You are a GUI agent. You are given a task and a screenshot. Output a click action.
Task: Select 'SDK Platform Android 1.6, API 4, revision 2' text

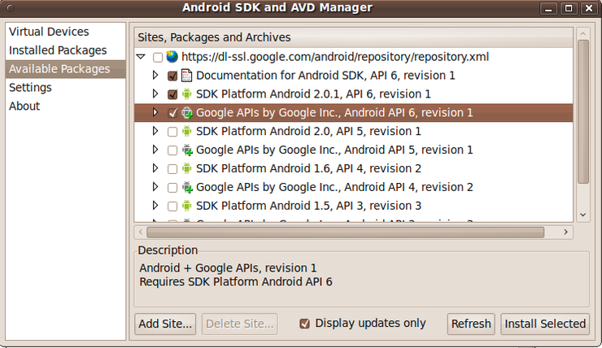click(x=308, y=168)
